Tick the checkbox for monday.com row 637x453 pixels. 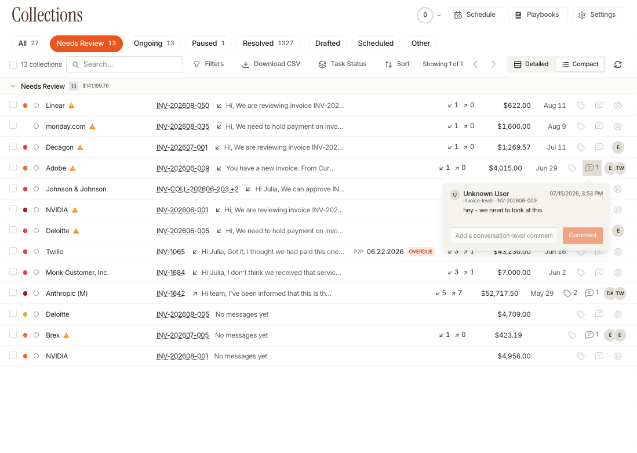pyautogui.click(x=13, y=125)
